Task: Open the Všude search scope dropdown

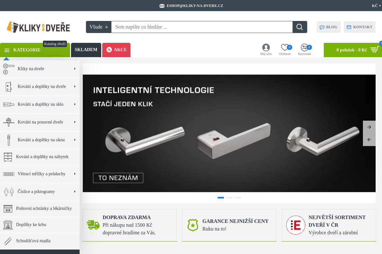Action: [x=99, y=27]
